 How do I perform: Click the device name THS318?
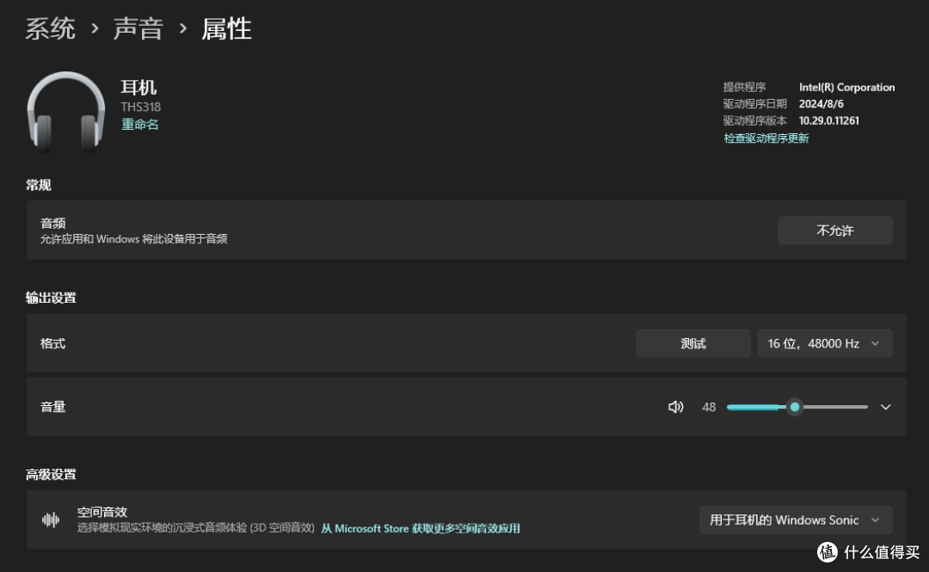pos(140,107)
